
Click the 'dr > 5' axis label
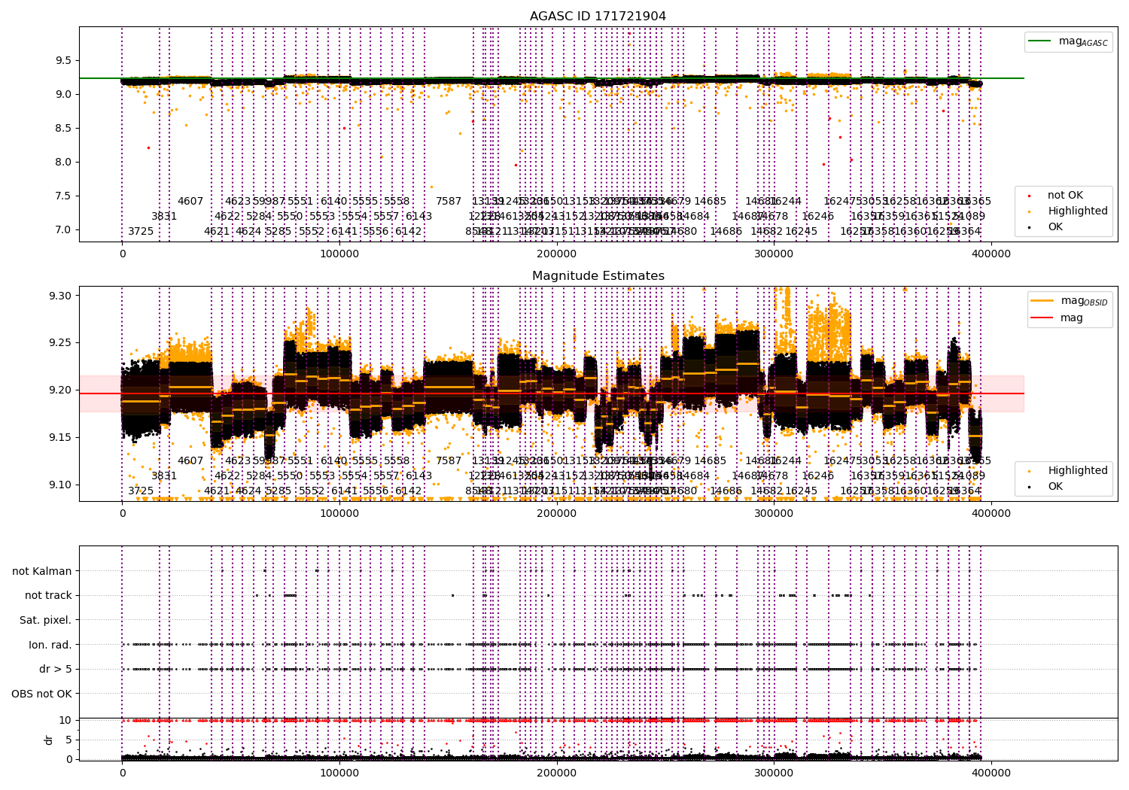pos(56,670)
